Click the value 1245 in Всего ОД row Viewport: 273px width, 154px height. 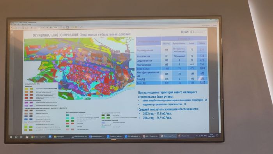[202, 82]
